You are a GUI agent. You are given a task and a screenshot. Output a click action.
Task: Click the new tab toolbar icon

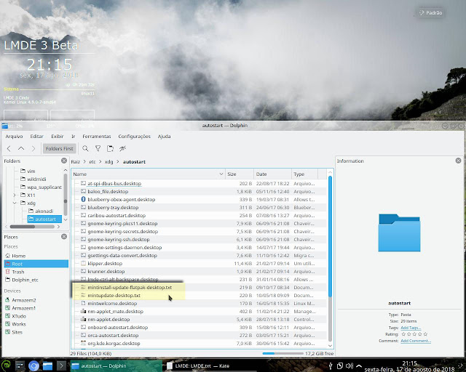[110, 149]
